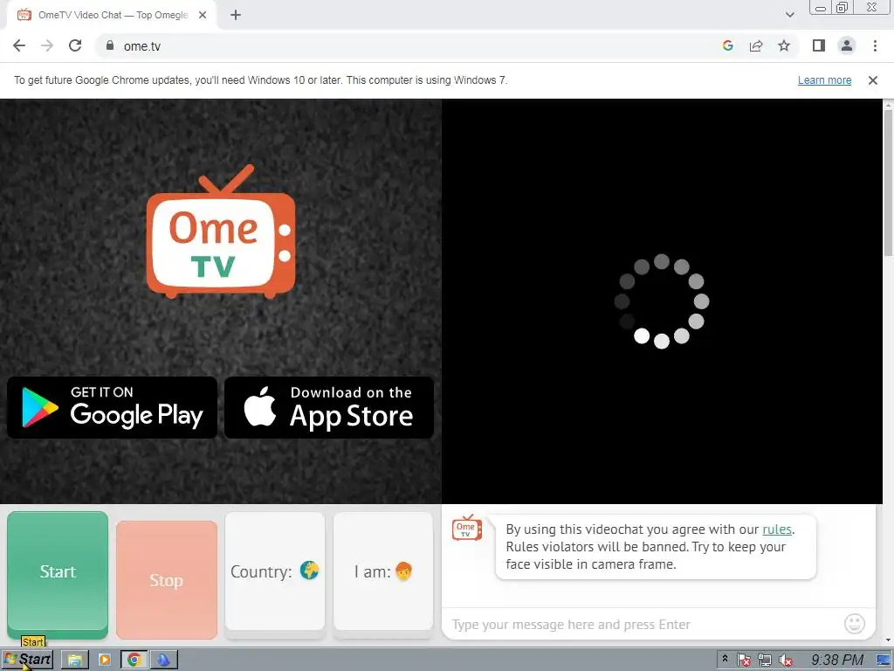Image resolution: width=894 pixels, height=671 pixels.
Task: Open the rules link in the chat notice
Action: click(776, 529)
